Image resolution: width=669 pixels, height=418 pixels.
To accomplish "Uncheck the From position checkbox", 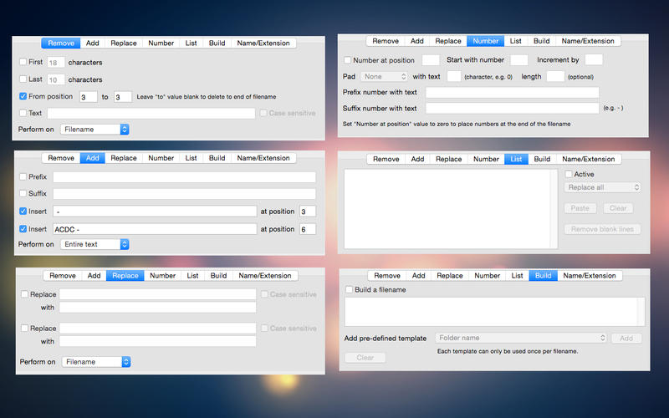I will 23,96.
